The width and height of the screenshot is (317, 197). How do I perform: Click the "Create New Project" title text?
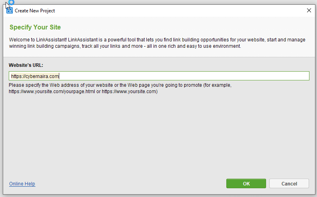pos(35,11)
